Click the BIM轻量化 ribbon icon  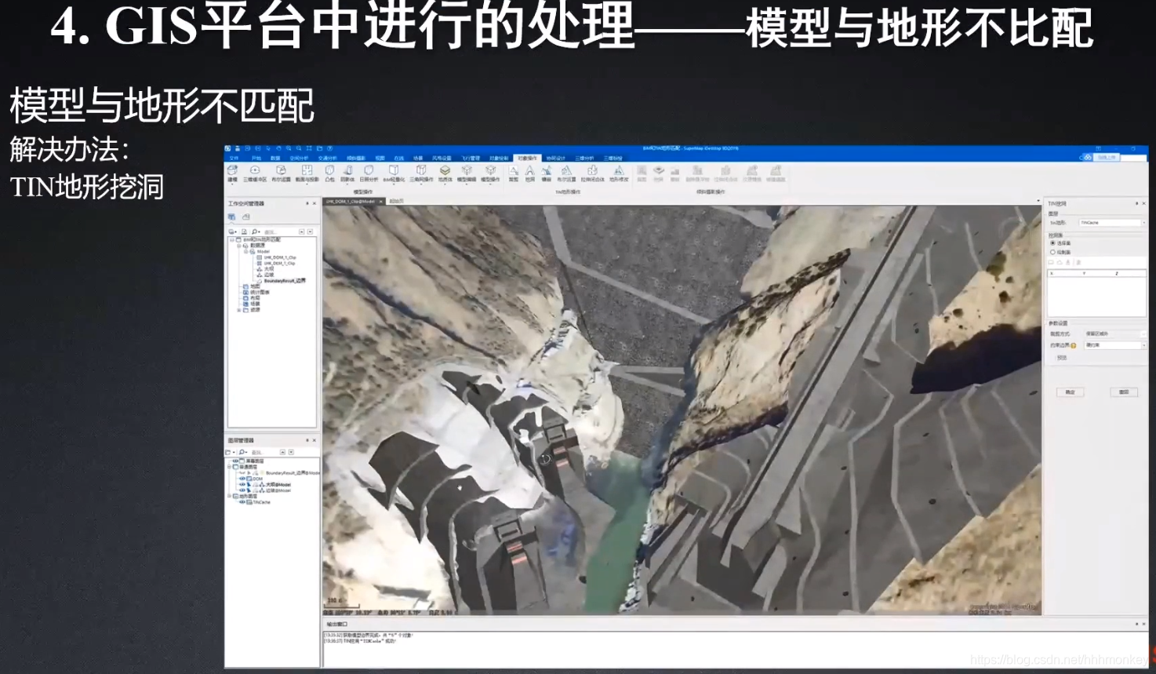click(x=394, y=171)
